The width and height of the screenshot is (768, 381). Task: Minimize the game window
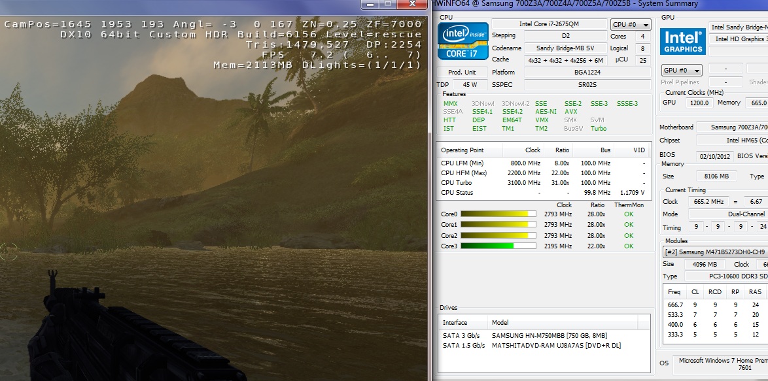click(370, 4)
